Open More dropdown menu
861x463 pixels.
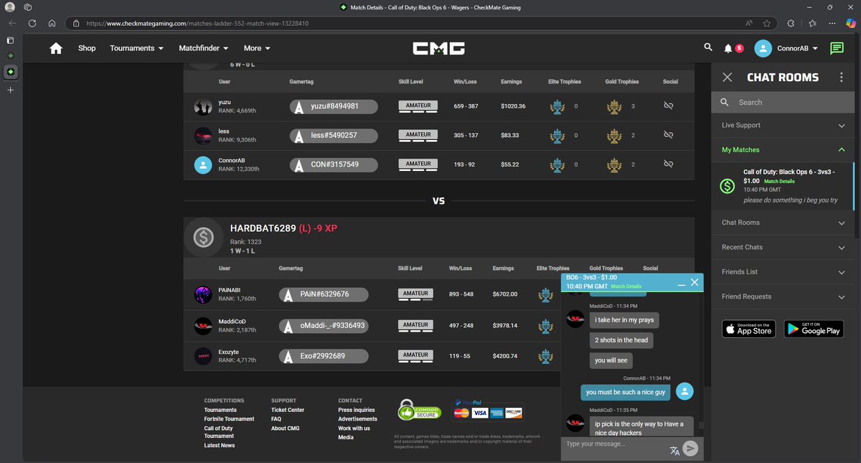(257, 48)
